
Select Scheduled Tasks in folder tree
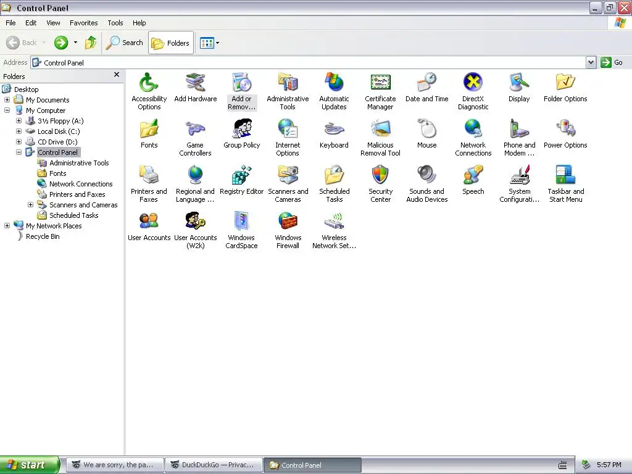coord(74,215)
